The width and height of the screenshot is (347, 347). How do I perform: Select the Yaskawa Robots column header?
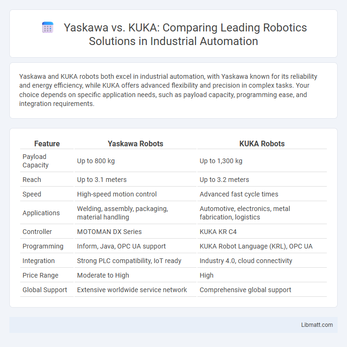point(136,143)
